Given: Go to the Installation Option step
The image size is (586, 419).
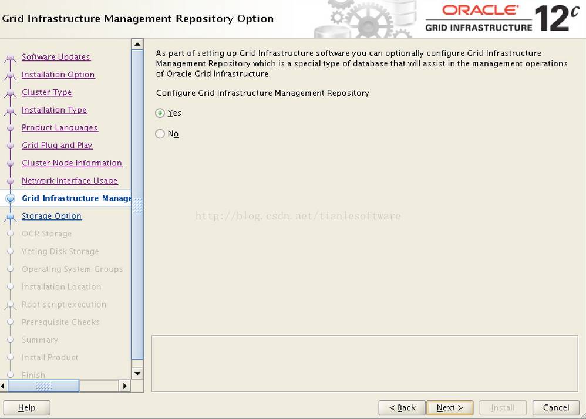Looking at the screenshot, I should pyautogui.click(x=58, y=75).
